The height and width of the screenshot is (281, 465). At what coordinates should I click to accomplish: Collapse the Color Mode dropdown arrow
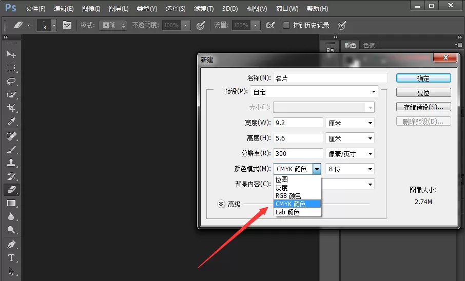317,169
